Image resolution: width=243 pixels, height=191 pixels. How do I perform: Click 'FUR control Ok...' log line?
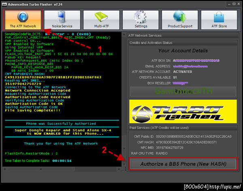[23, 41]
